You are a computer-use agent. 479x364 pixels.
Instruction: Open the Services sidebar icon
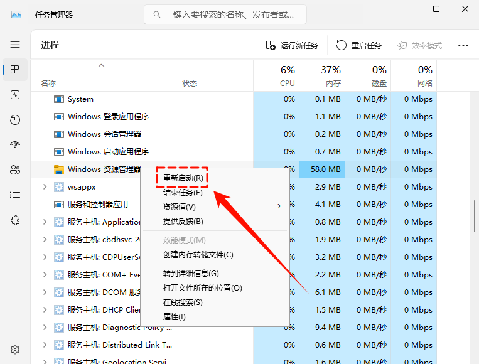coord(15,220)
